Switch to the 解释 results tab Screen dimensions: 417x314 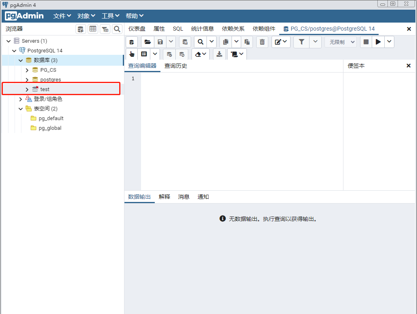pos(164,197)
